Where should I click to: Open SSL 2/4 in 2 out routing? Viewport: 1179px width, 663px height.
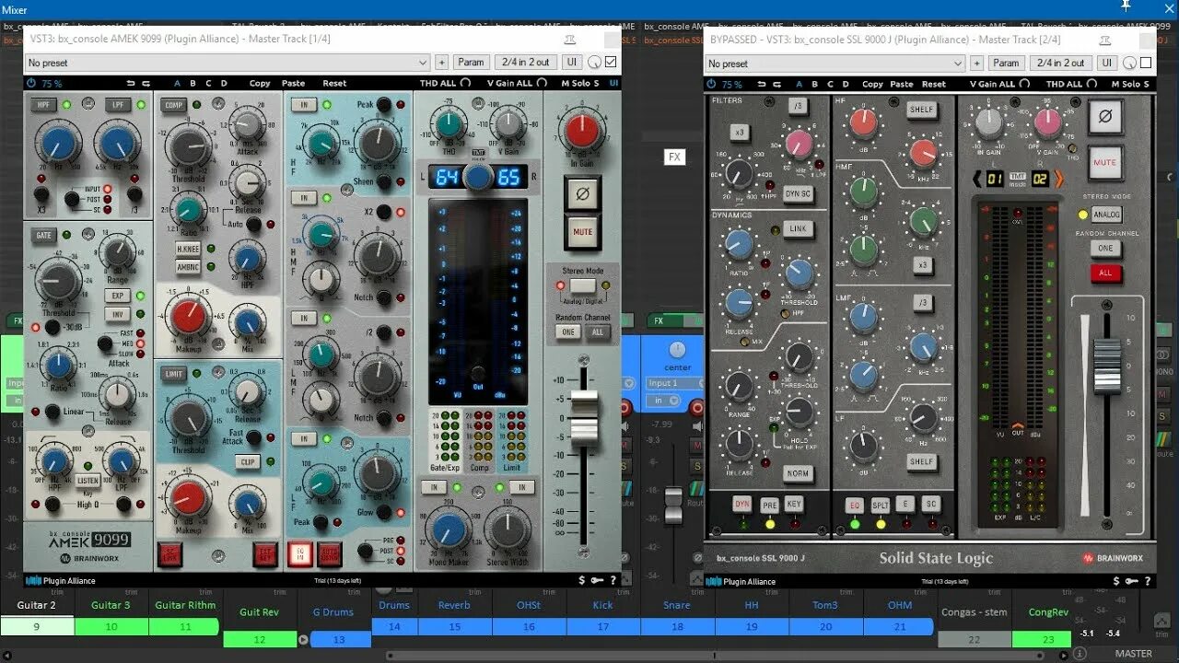pyautogui.click(x=1060, y=64)
